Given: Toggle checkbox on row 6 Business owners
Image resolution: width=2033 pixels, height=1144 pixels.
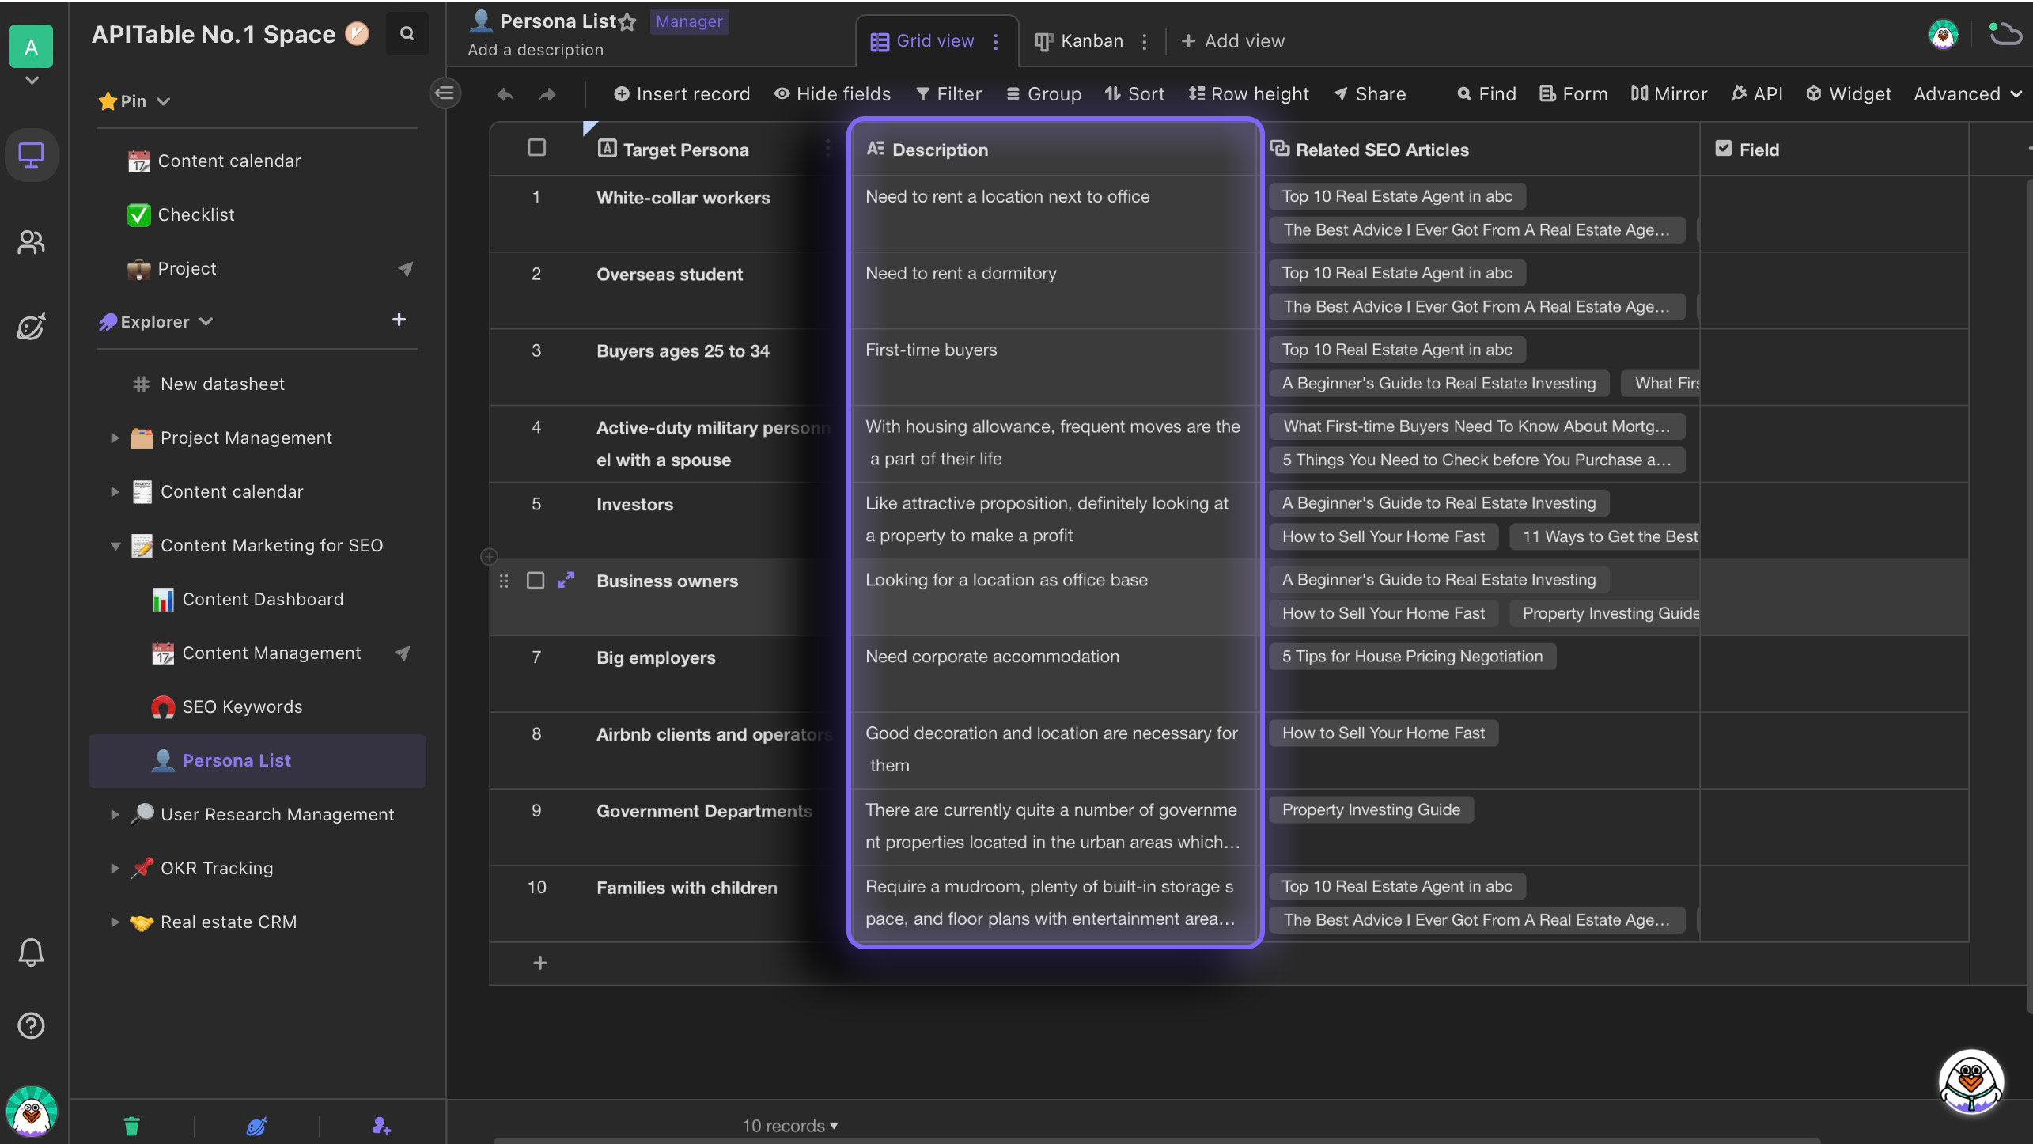Looking at the screenshot, I should (x=536, y=578).
